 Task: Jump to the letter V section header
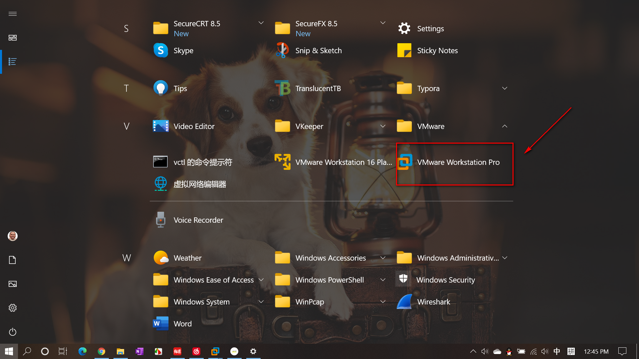[126, 126]
